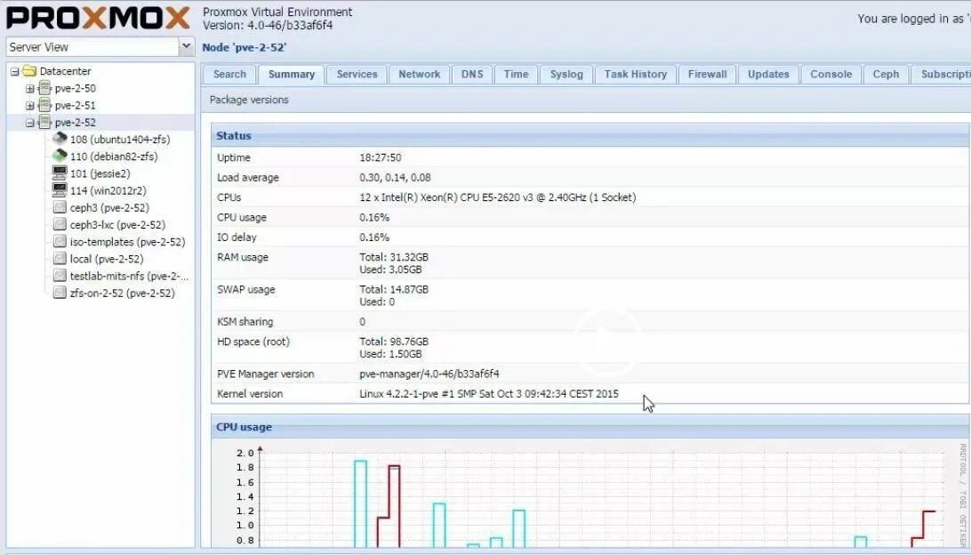The height and width of the screenshot is (555, 971).
Task: Expand the pve-2-51 node
Action: click(29, 106)
